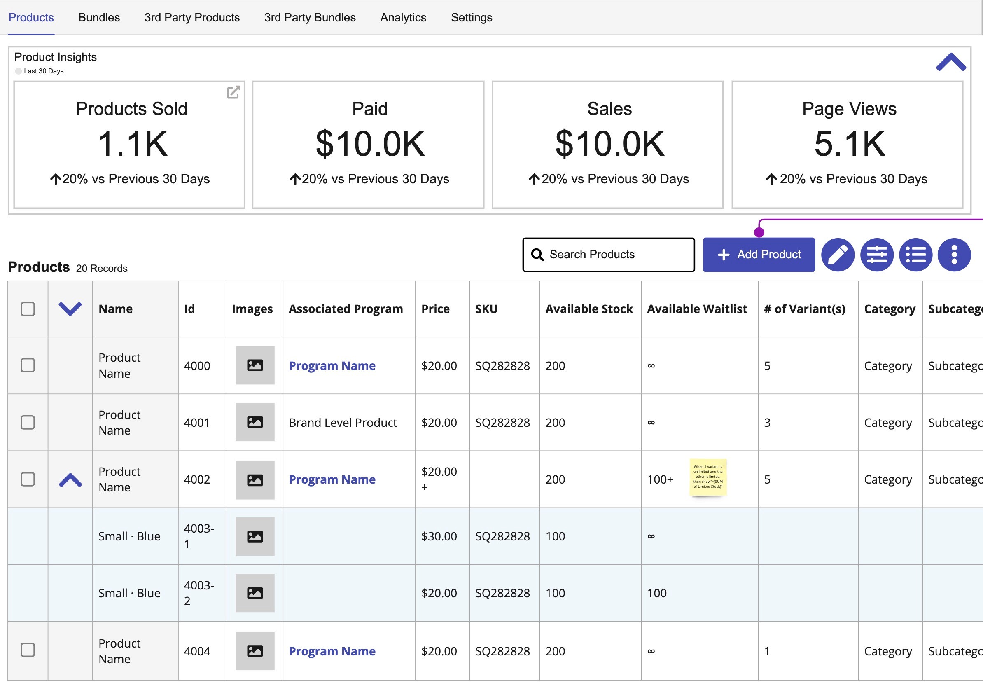Toggle the select-all header checkbox
This screenshot has height=690, width=983.
28,309
